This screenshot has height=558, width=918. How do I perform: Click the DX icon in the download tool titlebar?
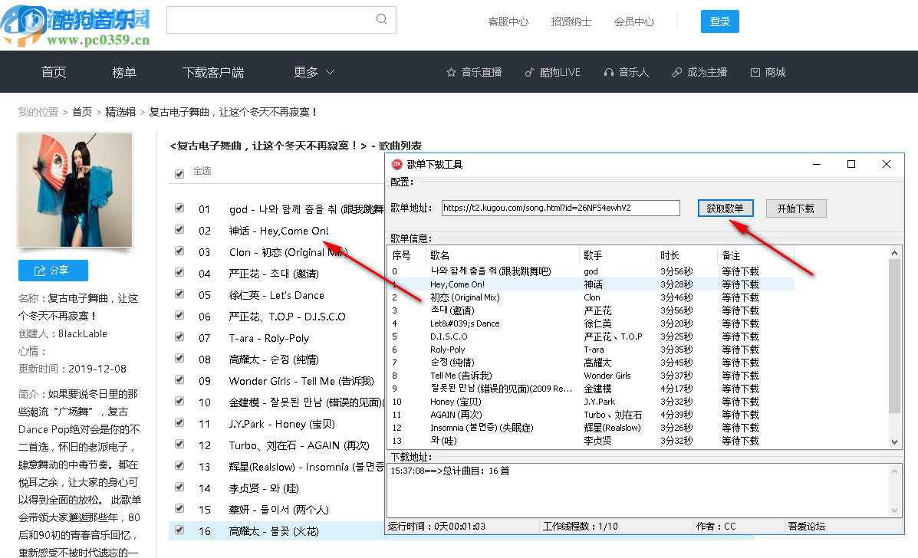click(x=397, y=163)
